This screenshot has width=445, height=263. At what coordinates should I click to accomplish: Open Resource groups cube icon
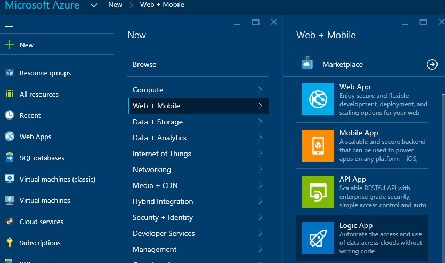(x=10, y=73)
